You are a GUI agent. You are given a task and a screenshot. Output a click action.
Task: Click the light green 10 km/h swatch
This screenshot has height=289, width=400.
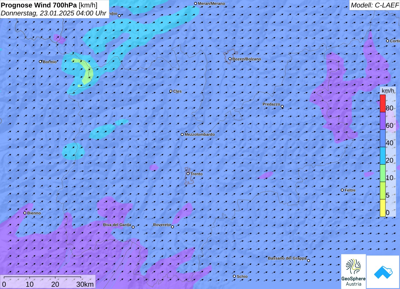(383, 173)
